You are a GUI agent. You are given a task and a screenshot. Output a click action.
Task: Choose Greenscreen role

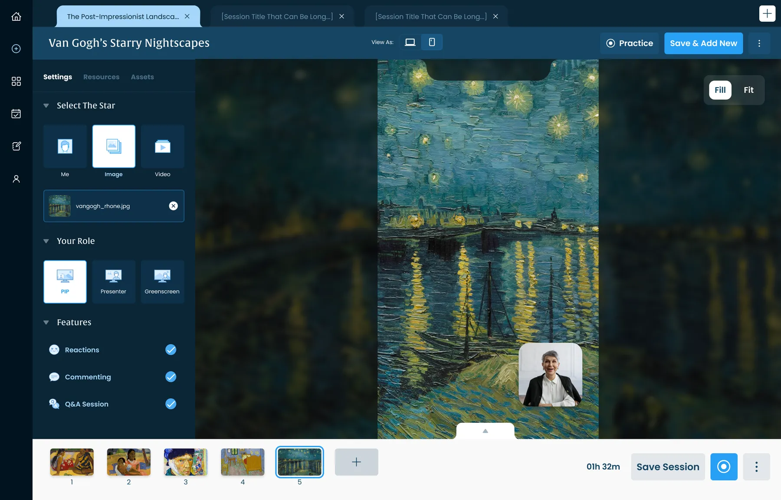click(162, 281)
